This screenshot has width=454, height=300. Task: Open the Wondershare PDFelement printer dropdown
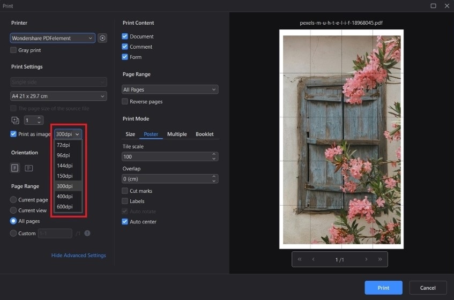coord(53,38)
